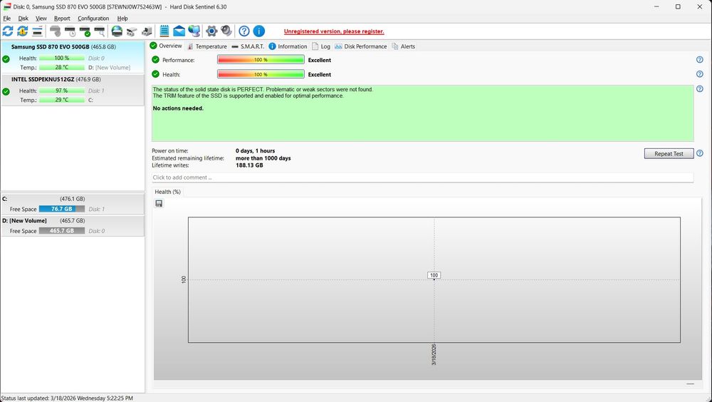Click help icon next to Performance bar
This screenshot has width=712, height=402.
[x=700, y=60]
